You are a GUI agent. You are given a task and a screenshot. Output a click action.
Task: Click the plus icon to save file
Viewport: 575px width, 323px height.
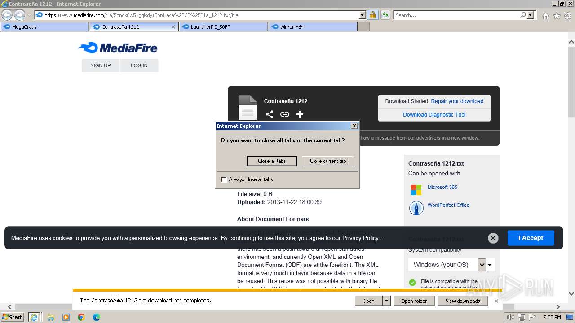(x=300, y=114)
